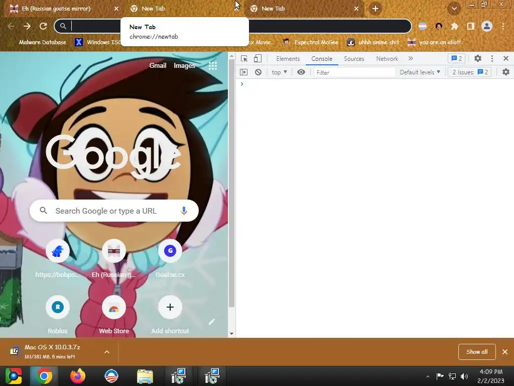
Task: Click the Gmail link
Action: point(158,66)
